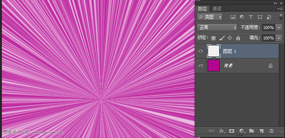Click the 背景 layer lock icon

pyautogui.click(x=271, y=65)
